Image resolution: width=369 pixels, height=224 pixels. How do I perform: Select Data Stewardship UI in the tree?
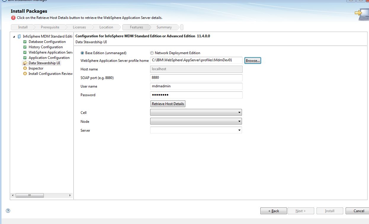(44, 63)
